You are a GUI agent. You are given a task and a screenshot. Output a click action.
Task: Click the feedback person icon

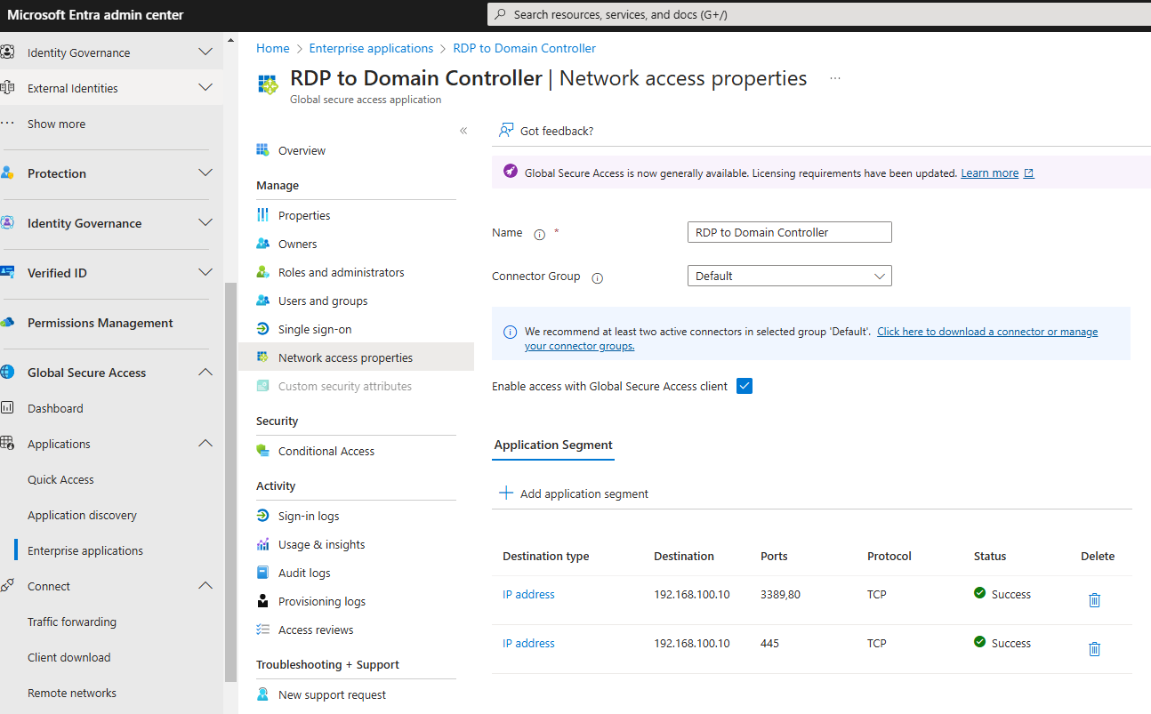click(506, 131)
